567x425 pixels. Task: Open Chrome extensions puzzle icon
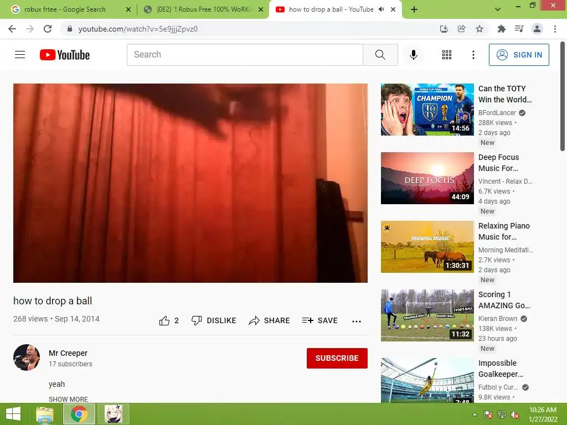[x=501, y=29]
